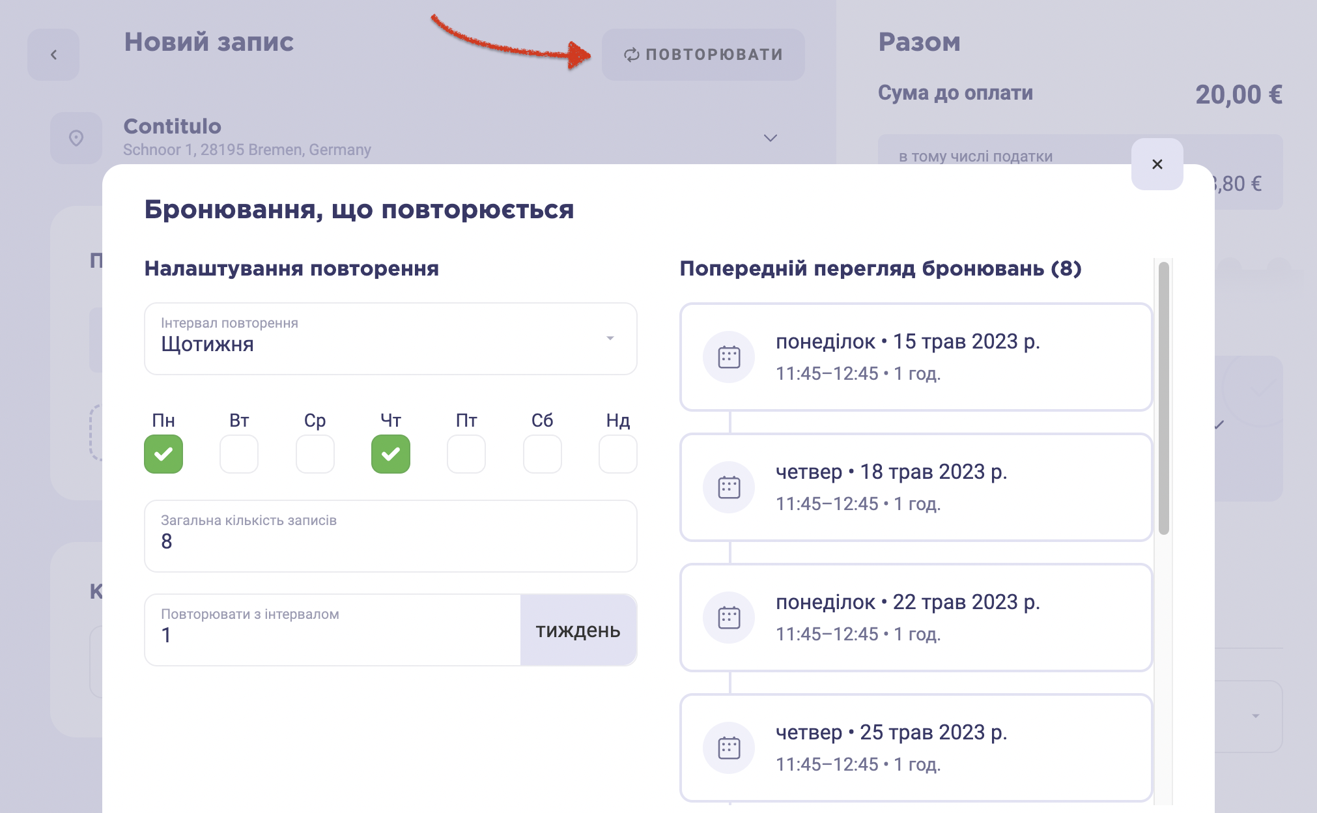Uncheck the Пн weekday checkbox

click(163, 454)
